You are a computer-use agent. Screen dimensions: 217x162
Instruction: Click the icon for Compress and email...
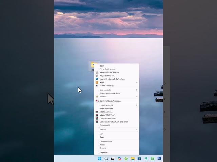pos(97,118)
